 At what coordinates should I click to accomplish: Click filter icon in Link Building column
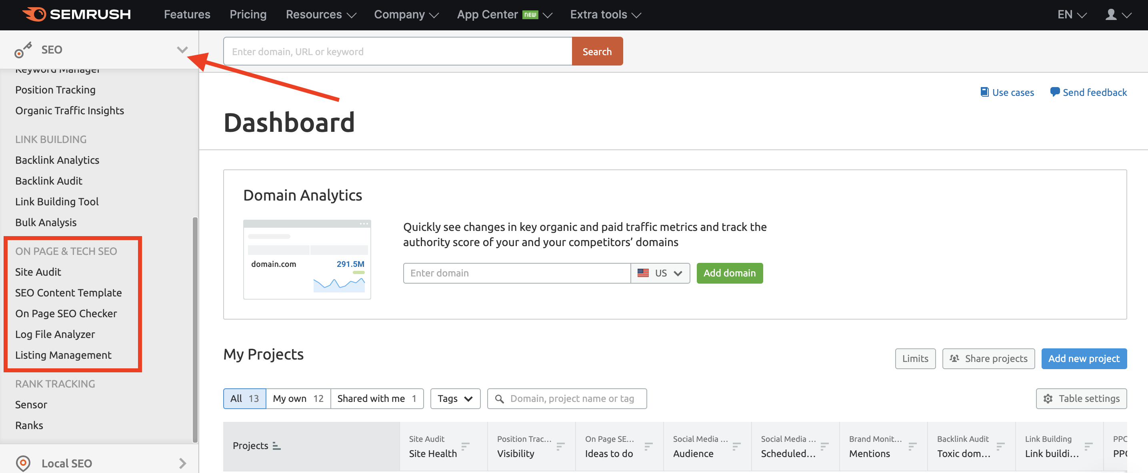[x=1089, y=446]
